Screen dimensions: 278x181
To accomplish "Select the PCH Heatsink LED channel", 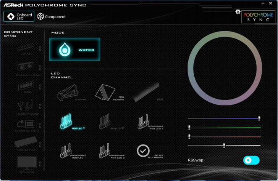I will (x=110, y=93).
